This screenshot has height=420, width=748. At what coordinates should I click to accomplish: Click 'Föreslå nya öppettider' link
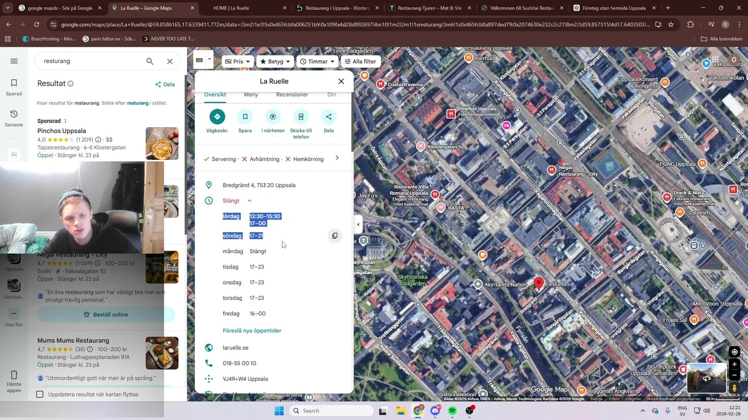pos(252,331)
